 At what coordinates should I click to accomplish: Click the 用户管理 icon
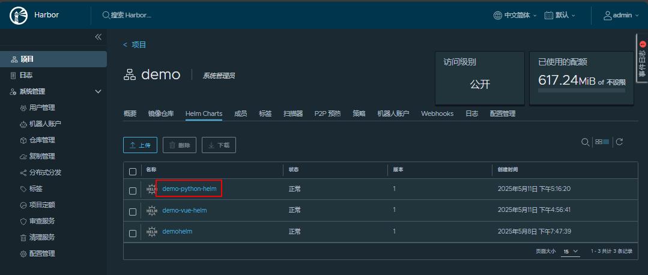(23, 107)
